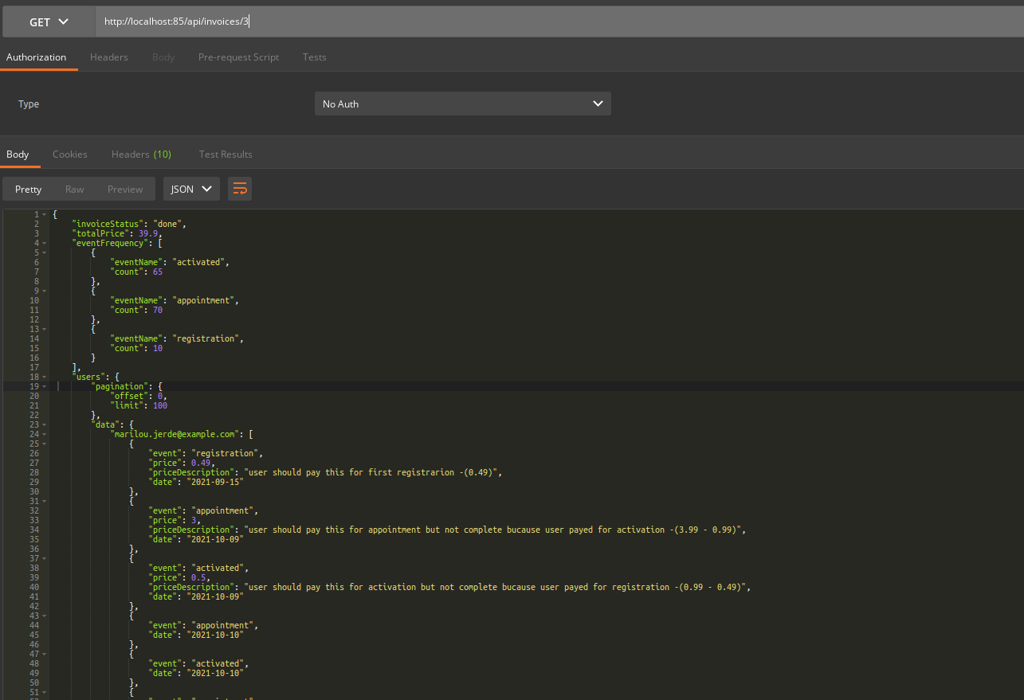
Task: Fold the object starting at line 43
Action: click(44, 616)
